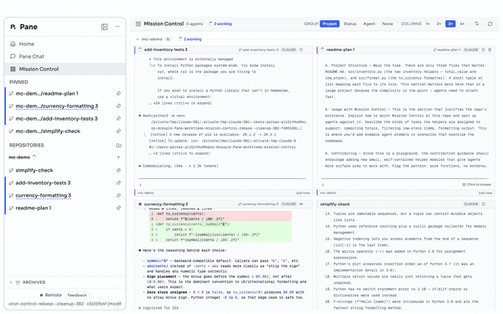The height and width of the screenshot is (314, 503).
Task: Click the blue icon on currency-formatting 3 card
Action: point(301,204)
